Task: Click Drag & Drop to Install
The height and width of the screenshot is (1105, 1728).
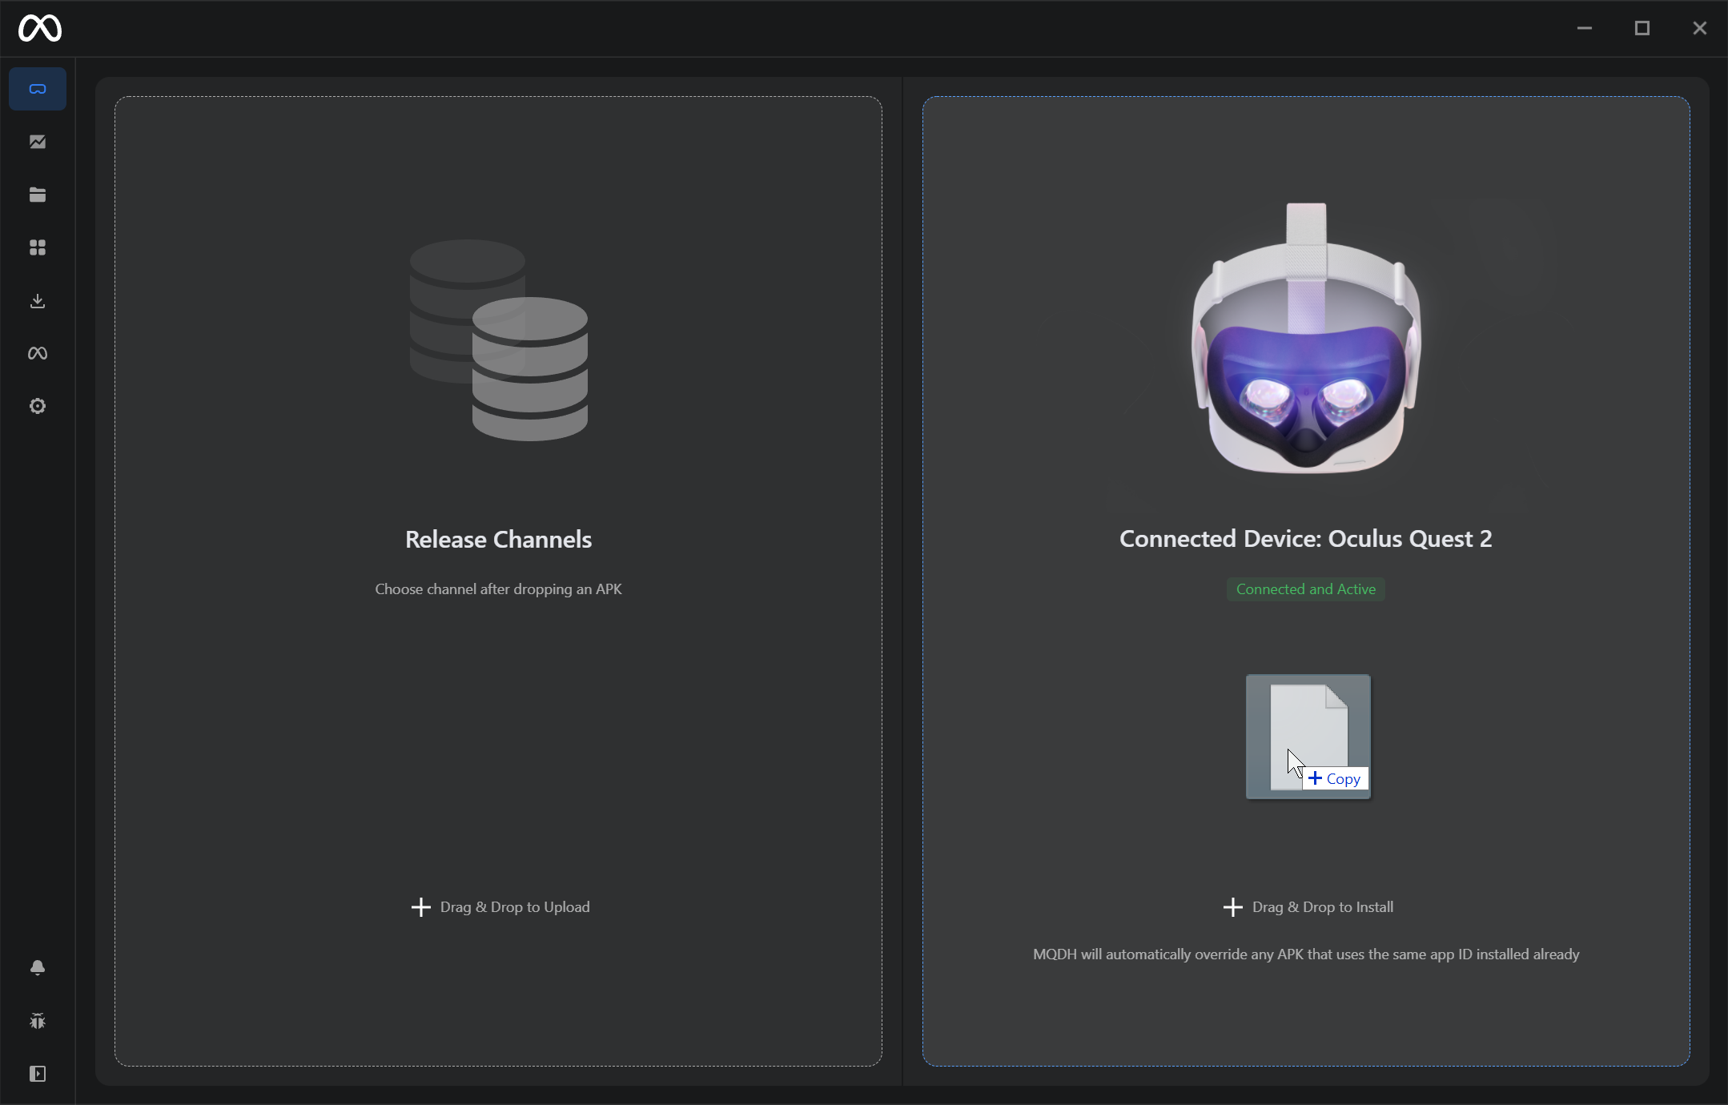Action: pyautogui.click(x=1308, y=907)
